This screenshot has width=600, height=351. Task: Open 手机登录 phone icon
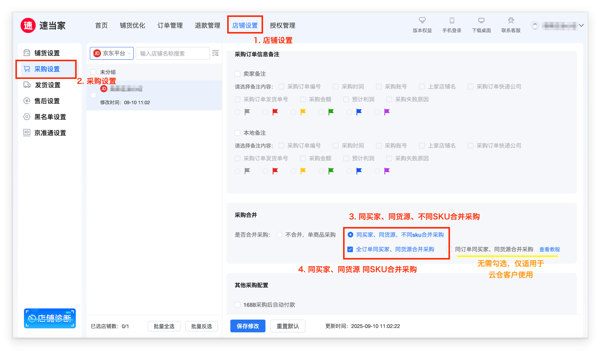(x=452, y=20)
